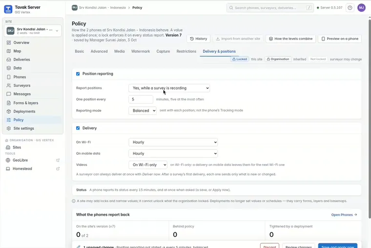This screenshot has width=371, height=248.
Task: Click the Deliveries inbox icon in the sidebar
Action: coord(9,60)
